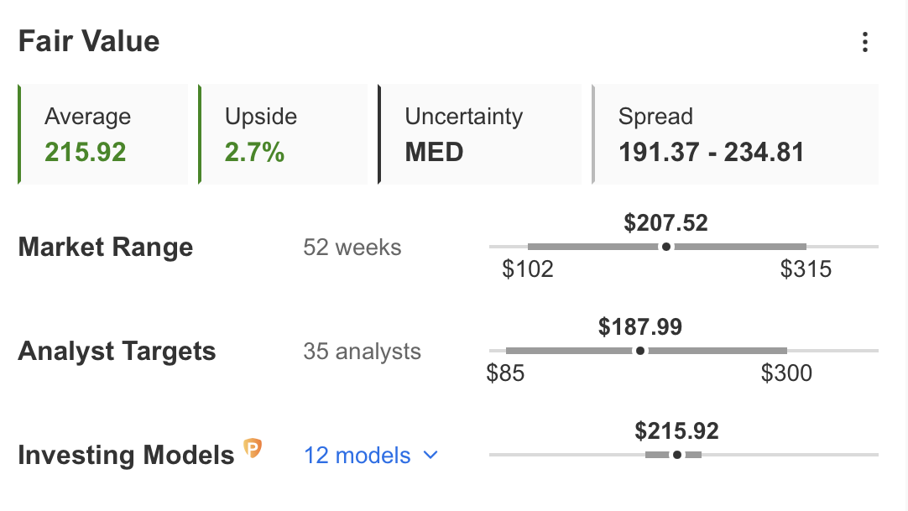Screen dimensions: 908x511
Task: Expand the 12 models dropdown
Action: tap(371, 456)
